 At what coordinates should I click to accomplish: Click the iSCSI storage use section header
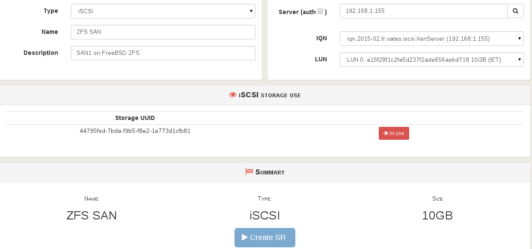click(265, 95)
